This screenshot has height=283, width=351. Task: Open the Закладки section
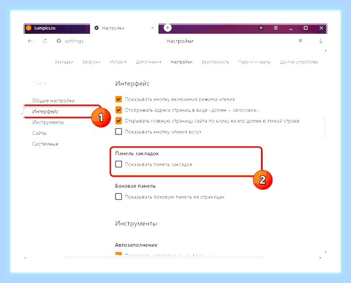pos(64,62)
